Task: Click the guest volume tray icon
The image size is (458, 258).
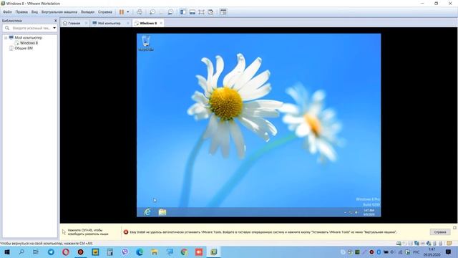Action: click(x=356, y=212)
